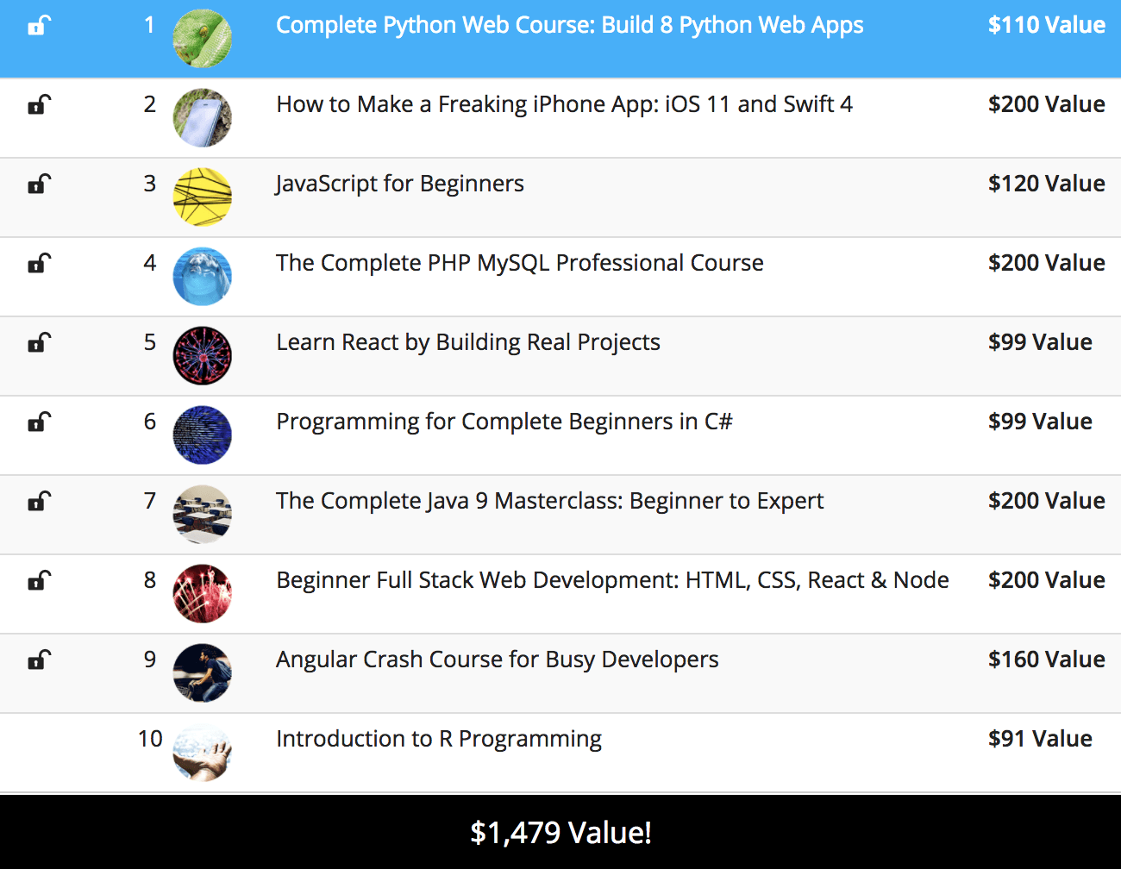Click unlock icon next to Learn React course
The image size is (1121, 869).
click(x=39, y=343)
